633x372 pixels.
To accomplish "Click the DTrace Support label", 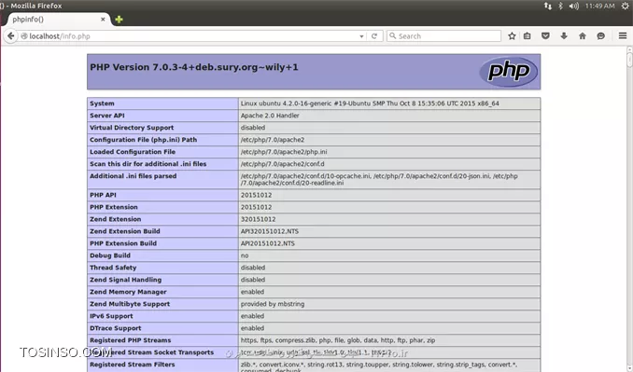I will [x=116, y=327].
